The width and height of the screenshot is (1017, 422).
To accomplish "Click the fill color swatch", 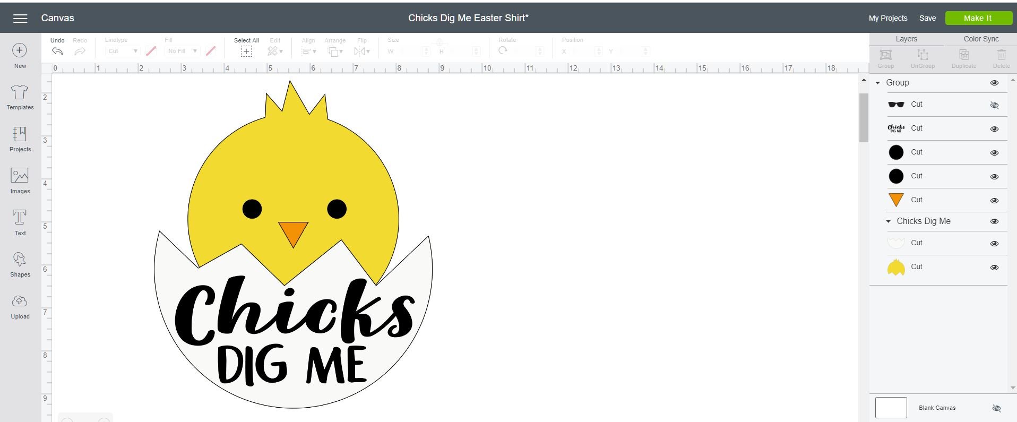I will pos(211,51).
